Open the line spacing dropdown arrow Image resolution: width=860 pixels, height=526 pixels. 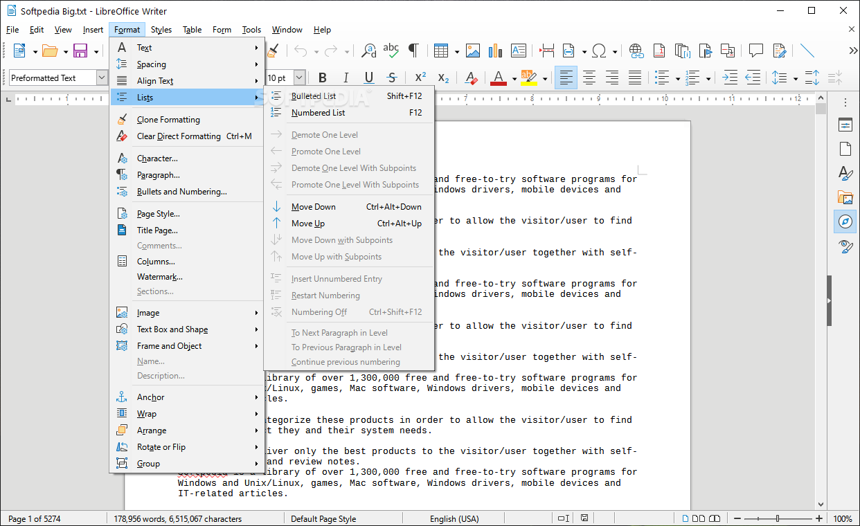point(796,79)
